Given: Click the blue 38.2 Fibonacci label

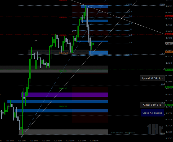Looking at the screenshot, I should point(130,35).
